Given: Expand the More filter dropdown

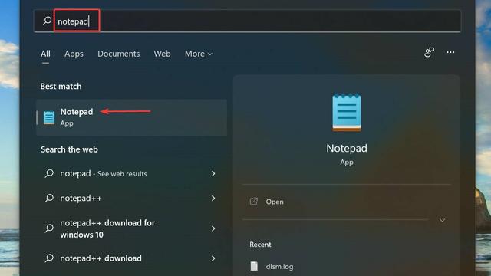Looking at the screenshot, I should point(199,54).
